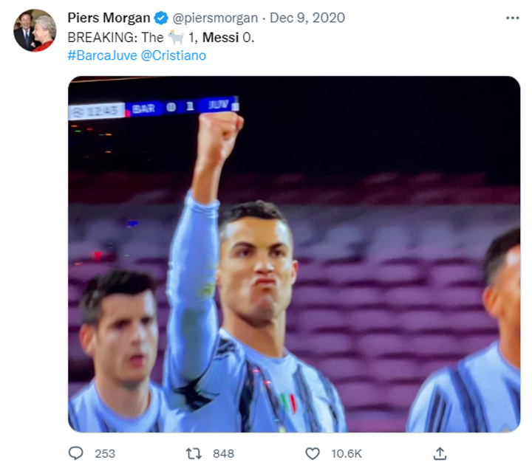Click the 253 replies count
The image size is (532, 471).
tap(105, 453)
